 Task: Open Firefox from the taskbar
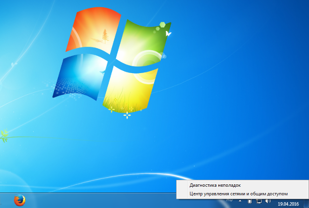20,200
